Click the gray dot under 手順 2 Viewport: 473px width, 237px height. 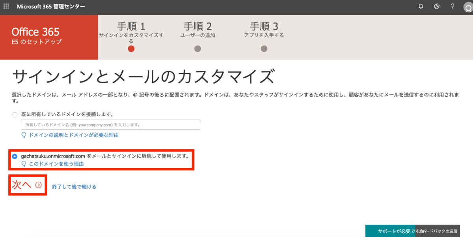click(x=197, y=49)
